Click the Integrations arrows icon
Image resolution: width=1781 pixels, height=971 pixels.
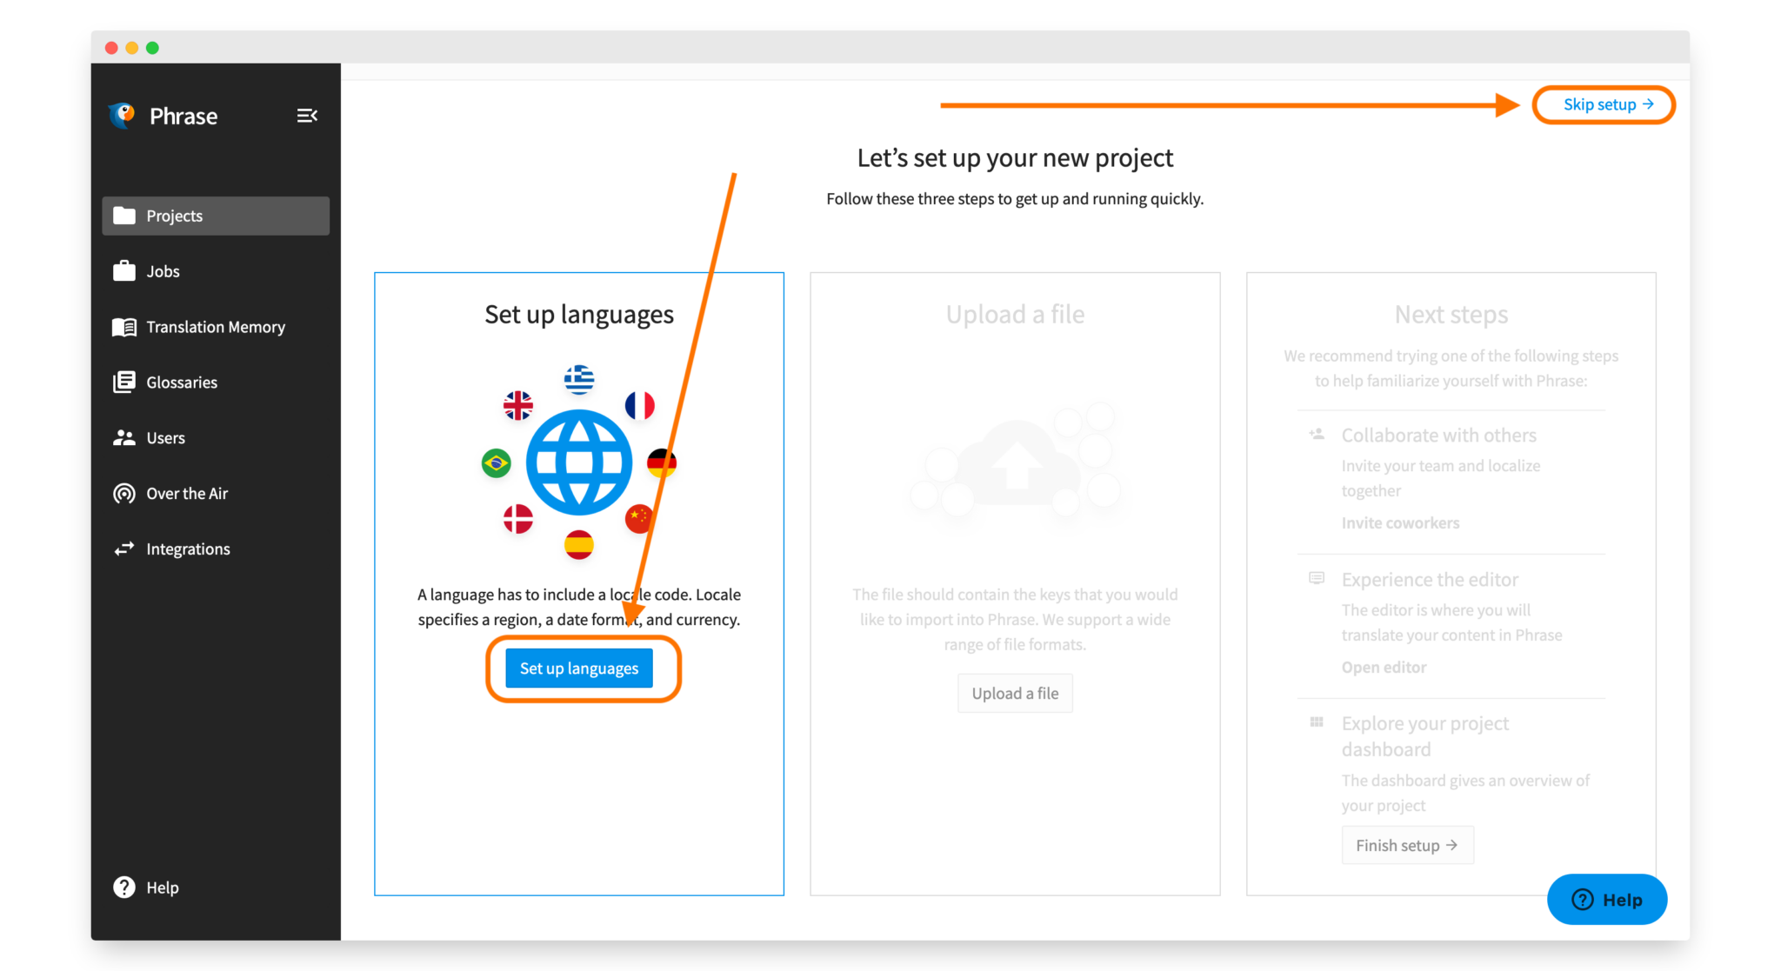(124, 549)
